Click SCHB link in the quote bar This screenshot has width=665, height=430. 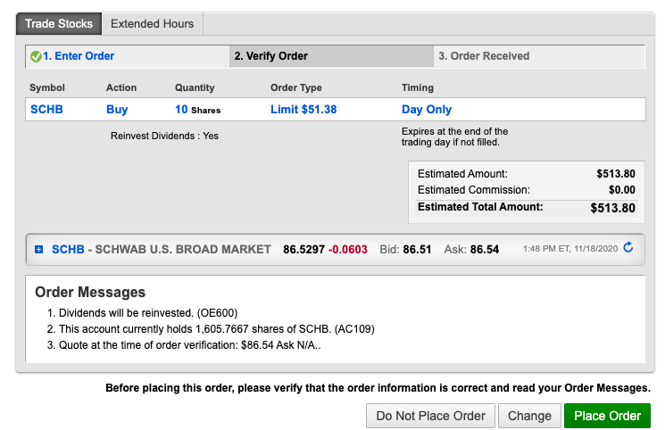tap(68, 250)
